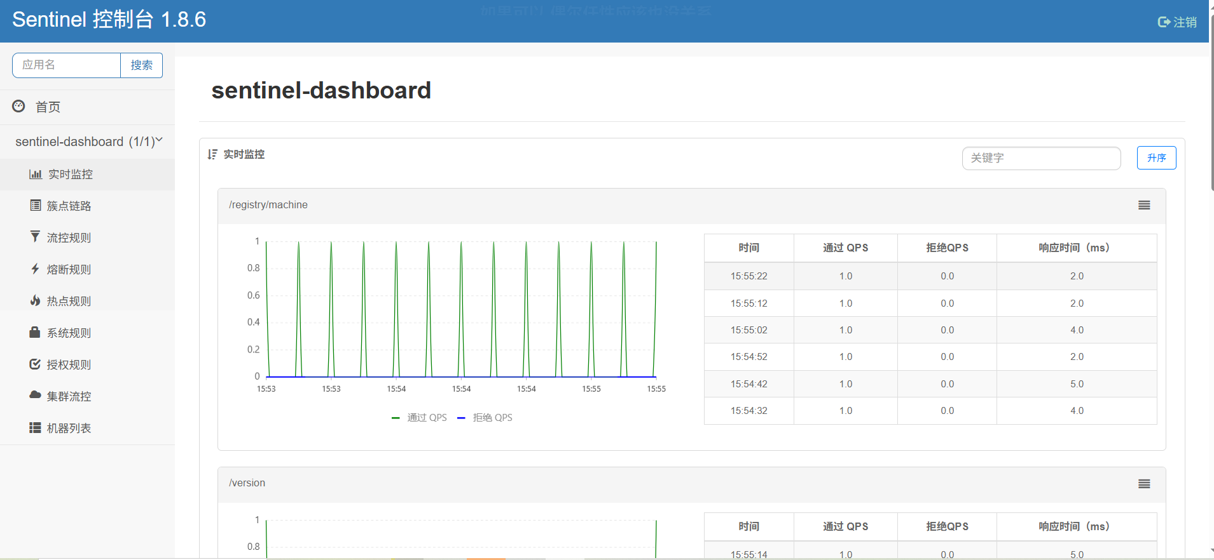
Task: Click the 升序 sort order button
Action: (x=1156, y=158)
